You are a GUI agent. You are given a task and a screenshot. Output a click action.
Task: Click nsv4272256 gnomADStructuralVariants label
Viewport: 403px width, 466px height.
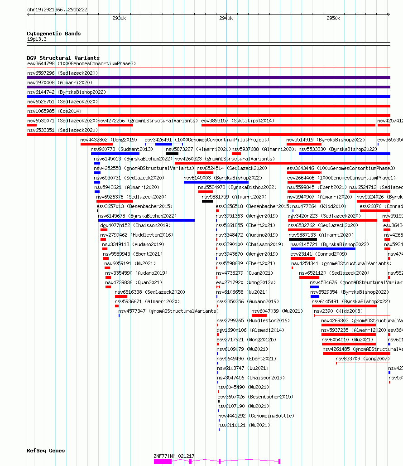[148, 121]
